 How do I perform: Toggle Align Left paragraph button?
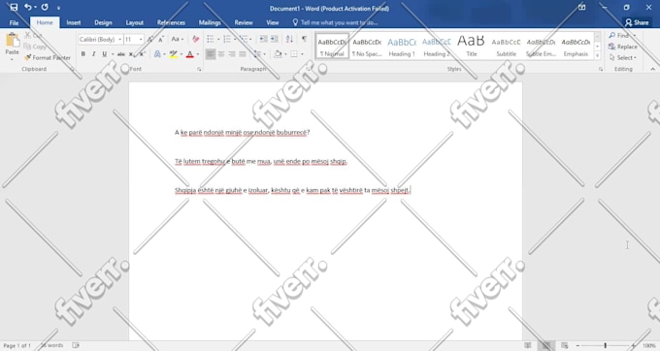point(211,53)
